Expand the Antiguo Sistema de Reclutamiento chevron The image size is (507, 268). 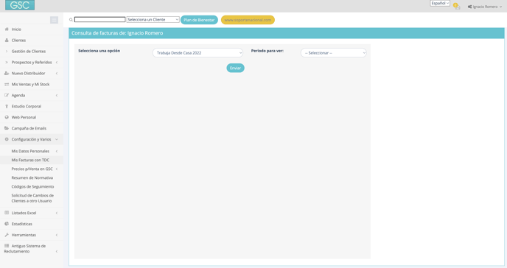pyautogui.click(x=57, y=251)
